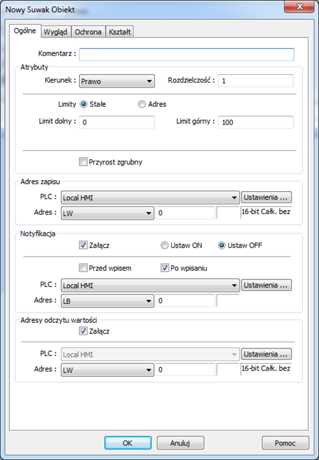The height and width of the screenshot is (460, 319).
Task: Click the Limit dolny field
Action: coord(117,123)
